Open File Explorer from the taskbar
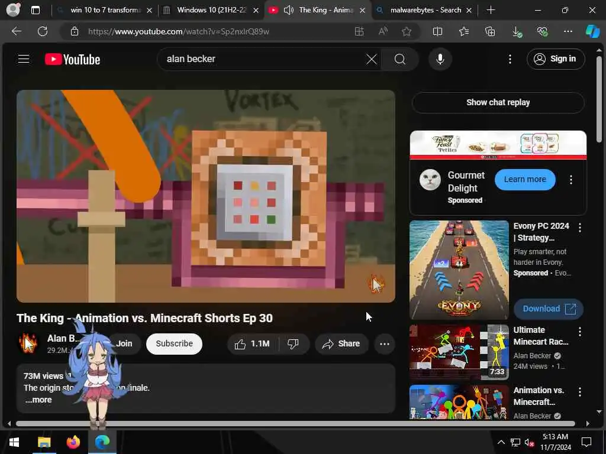606x454 pixels. tap(44, 442)
